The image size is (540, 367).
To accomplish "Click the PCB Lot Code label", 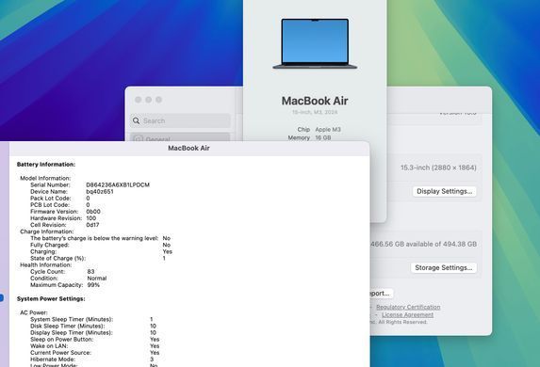I will pyautogui.click(x=50, y=204).
